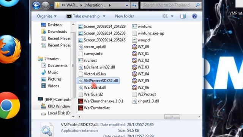Screen dimensions: 243x137
Task: Open Documents library
Action: coord(54,65)
